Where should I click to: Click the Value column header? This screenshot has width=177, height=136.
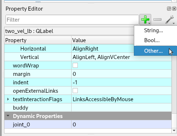(x=103, y=40)
